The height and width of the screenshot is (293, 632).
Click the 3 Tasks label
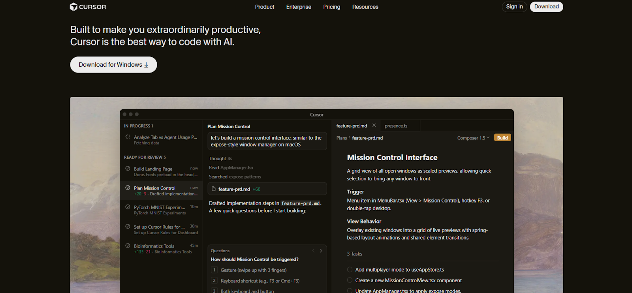(x=355, y=254)
